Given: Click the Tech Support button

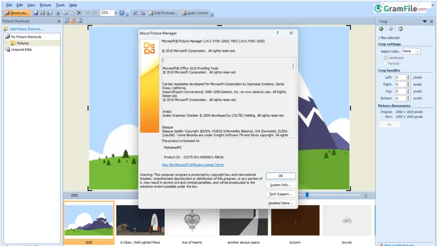Looking at the screenshot, I should click(281, 194).
